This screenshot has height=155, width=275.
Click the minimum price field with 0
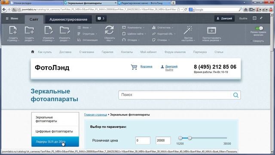(x=143, y=140)
